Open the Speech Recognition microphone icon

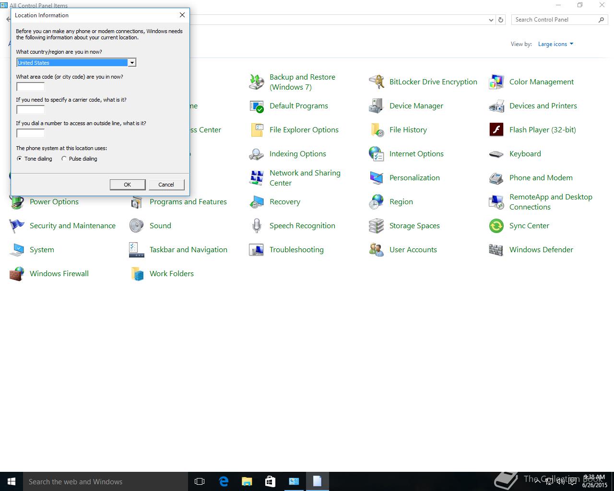(x=257, y=226)
